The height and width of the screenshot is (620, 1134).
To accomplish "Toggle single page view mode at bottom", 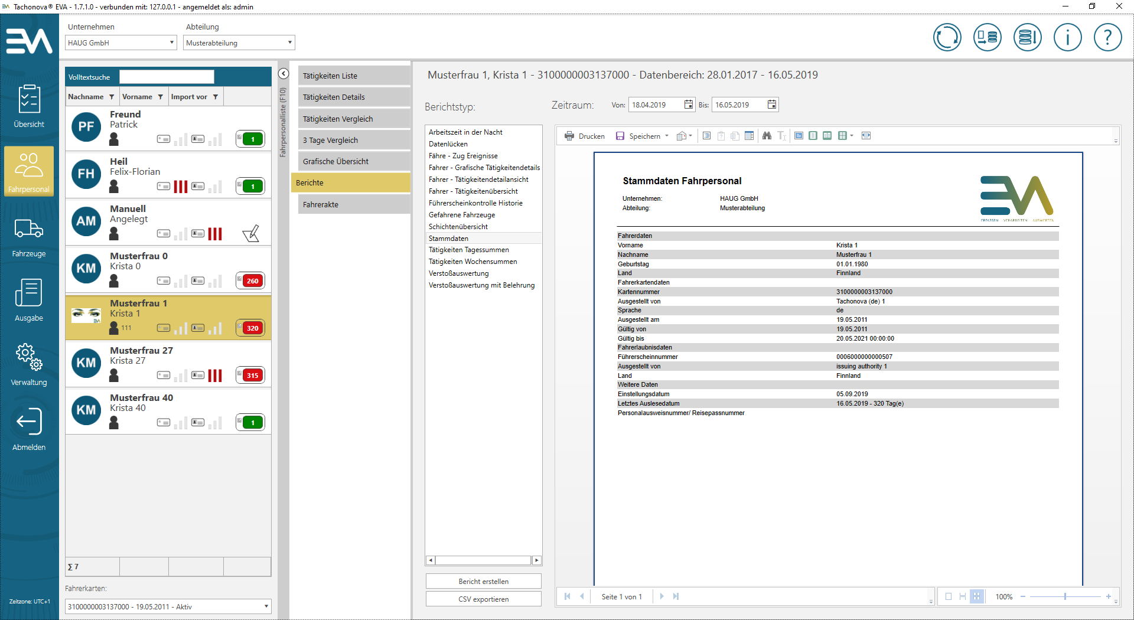I will point(949,596).
